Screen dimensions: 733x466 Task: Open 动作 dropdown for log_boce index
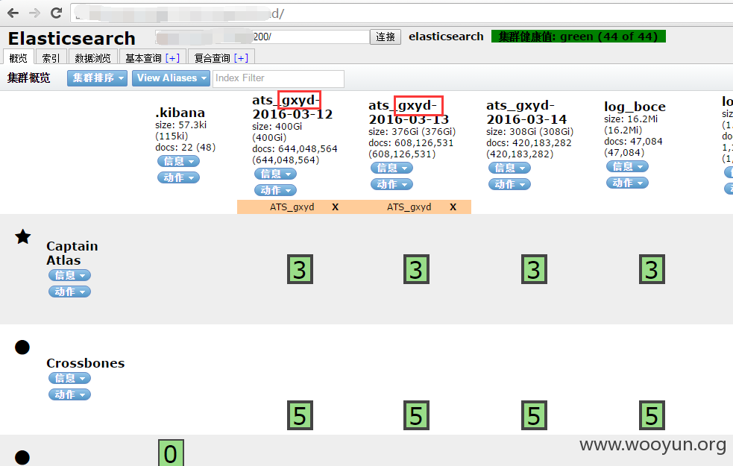coord(627,183)
